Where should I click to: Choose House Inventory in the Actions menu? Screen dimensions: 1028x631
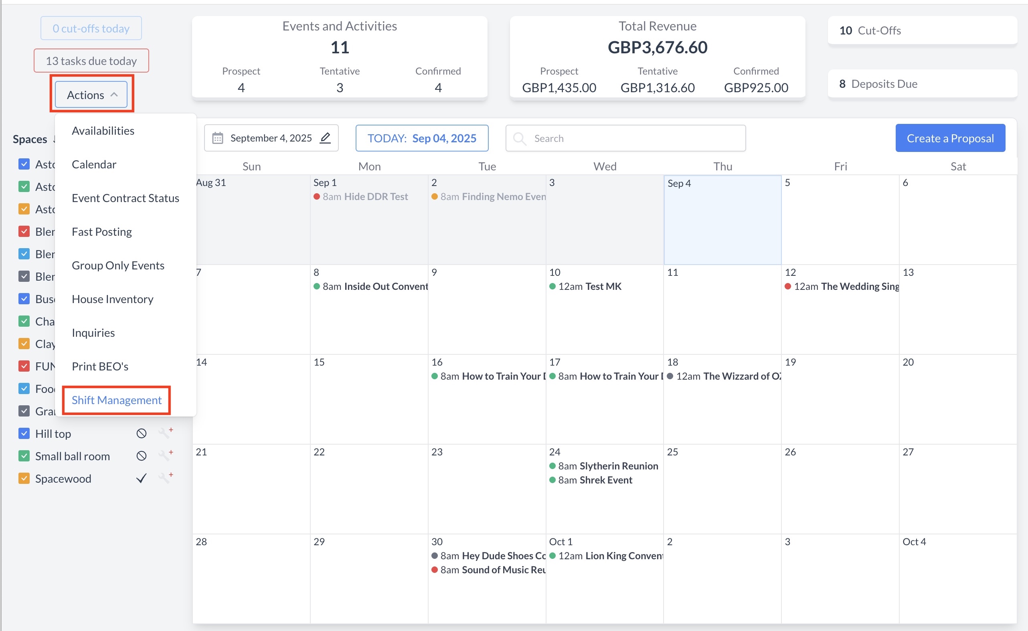point(112,299)
